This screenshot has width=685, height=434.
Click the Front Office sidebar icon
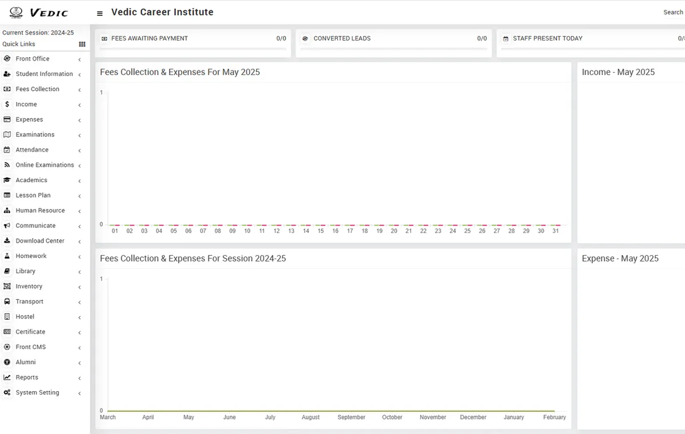click(x=7, y=59)
